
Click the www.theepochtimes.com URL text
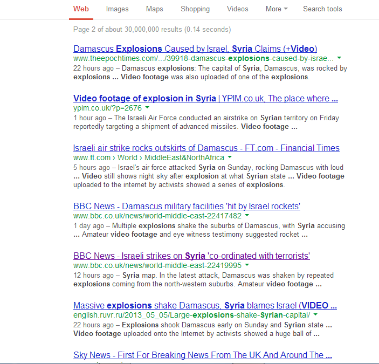(x=203, y=58)
